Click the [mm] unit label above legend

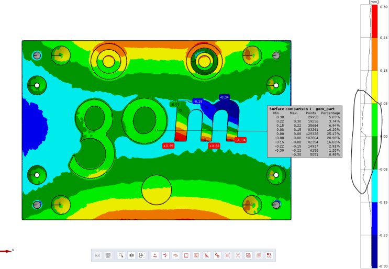[x=374, y=2]
